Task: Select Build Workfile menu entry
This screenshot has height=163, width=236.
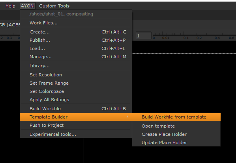Action: coord(76,109)
